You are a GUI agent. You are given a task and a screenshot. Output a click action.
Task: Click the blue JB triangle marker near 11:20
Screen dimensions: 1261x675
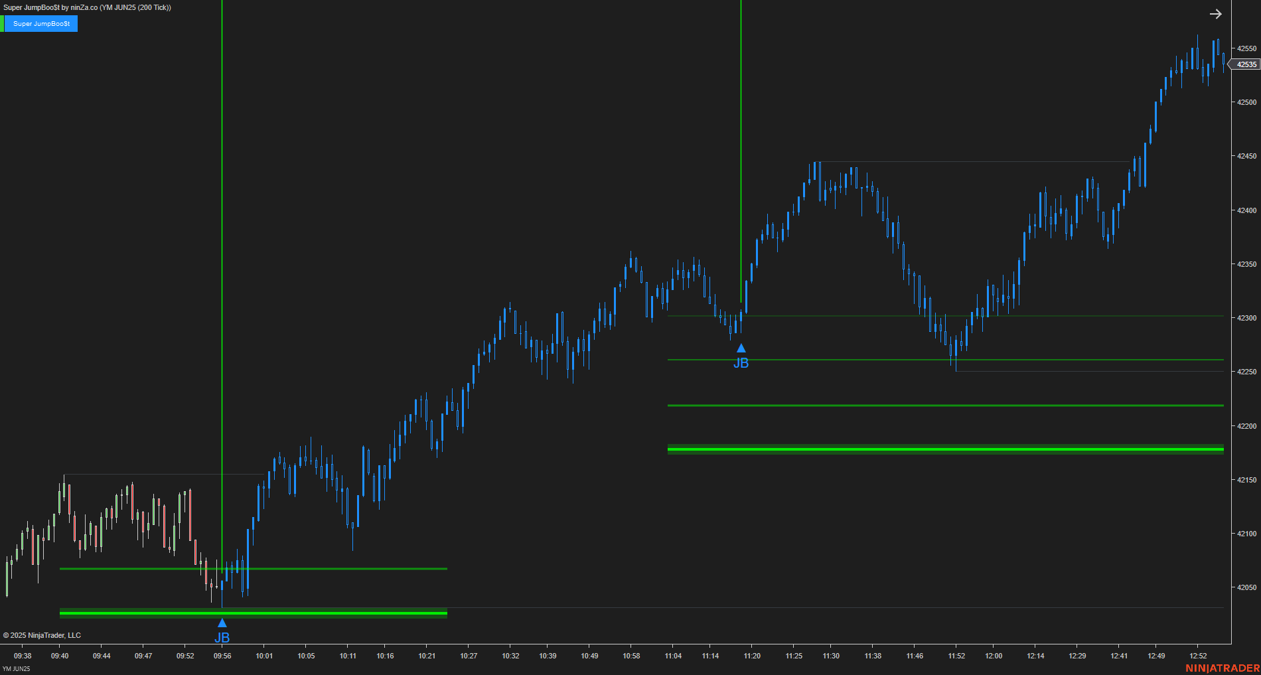[741, 347]
